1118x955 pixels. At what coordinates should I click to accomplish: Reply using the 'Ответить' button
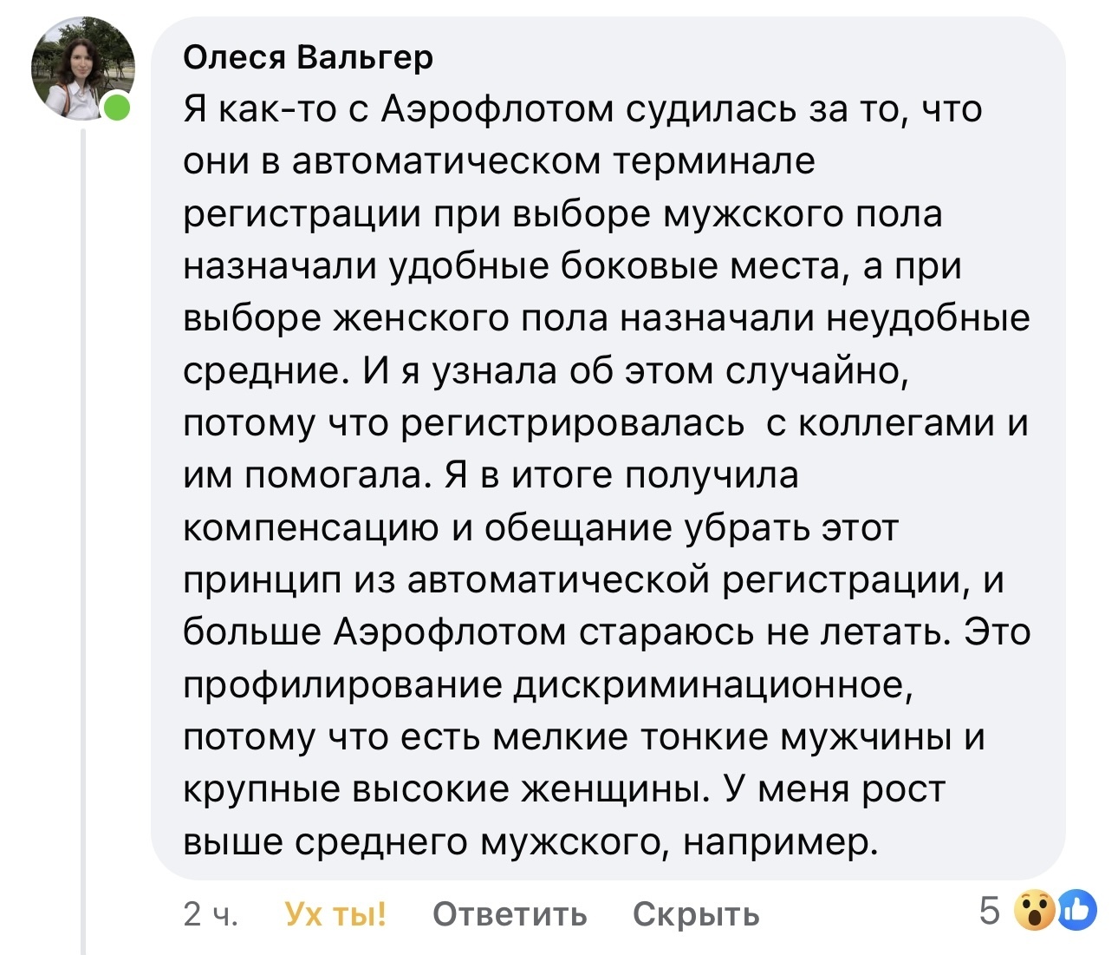coord(510,913)
